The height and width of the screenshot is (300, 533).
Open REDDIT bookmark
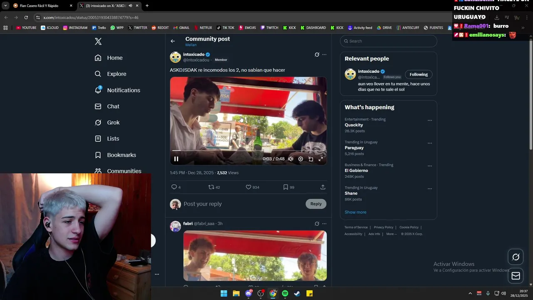coord(160,28)
